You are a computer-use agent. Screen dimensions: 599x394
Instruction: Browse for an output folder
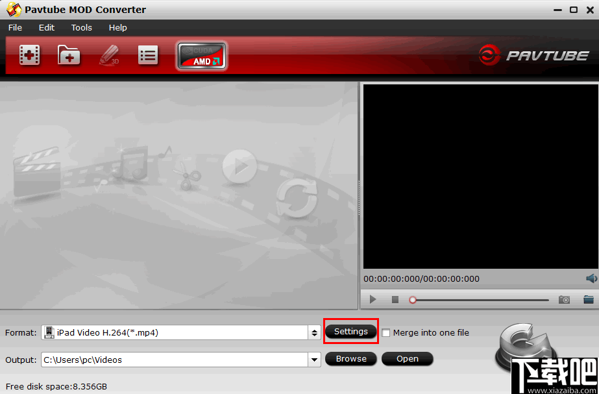click(350, 358)
